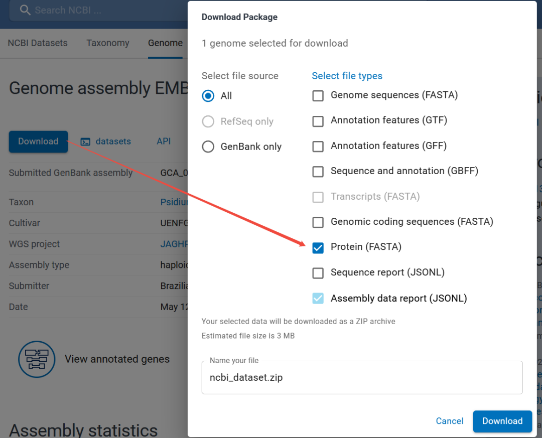Click the Name your file field
This screenshot has width=542, height=438.
[x=362, y=377]
